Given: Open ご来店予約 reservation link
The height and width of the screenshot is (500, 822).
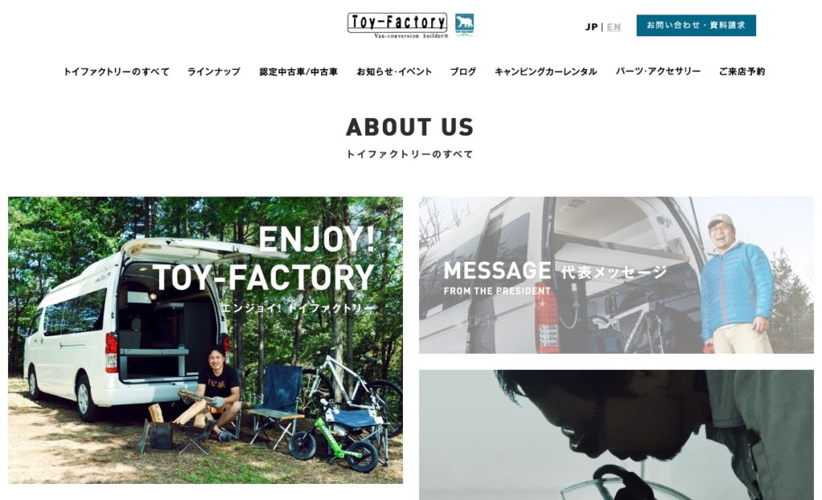Looking at the screenshot, I should coord(742,71).
